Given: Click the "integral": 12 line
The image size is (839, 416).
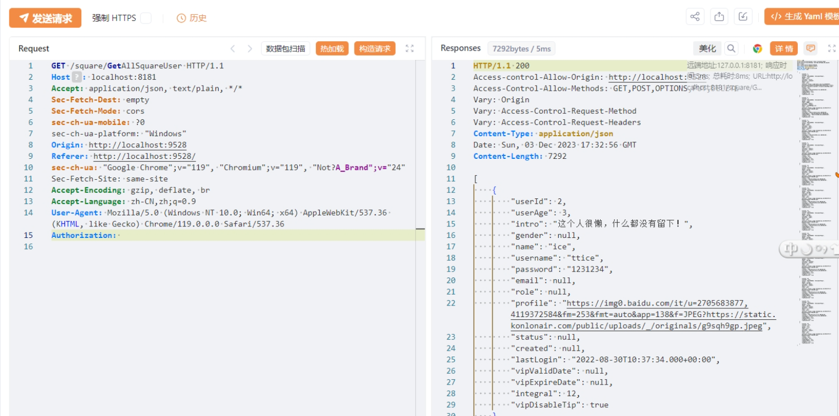Looking at the screenshot, I should pos(545,393).
